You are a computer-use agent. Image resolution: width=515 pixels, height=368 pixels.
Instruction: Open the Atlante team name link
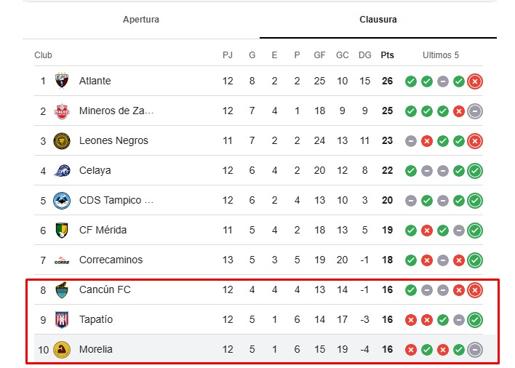point(95,81)
